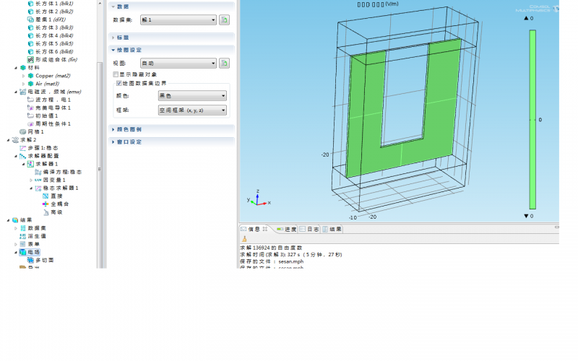The image size is (578, 361).
Task: Select the 电磁波，频域 (emw) physics node
Action: [51, 92]
